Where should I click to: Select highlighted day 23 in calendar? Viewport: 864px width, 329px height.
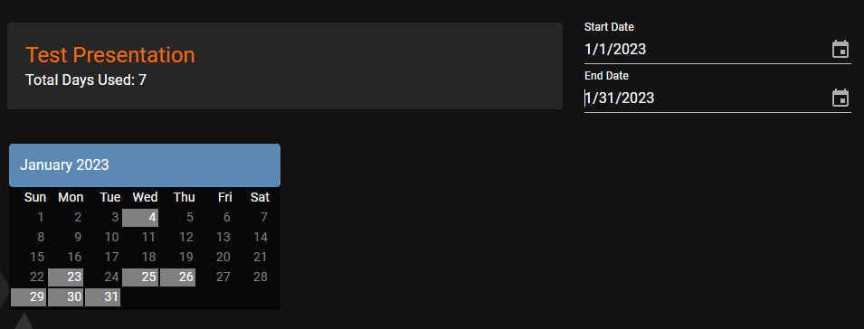pos(65,277)
